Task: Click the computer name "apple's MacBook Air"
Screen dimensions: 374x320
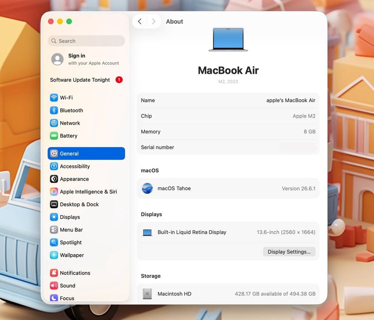Action: click(x=291, y=100)
